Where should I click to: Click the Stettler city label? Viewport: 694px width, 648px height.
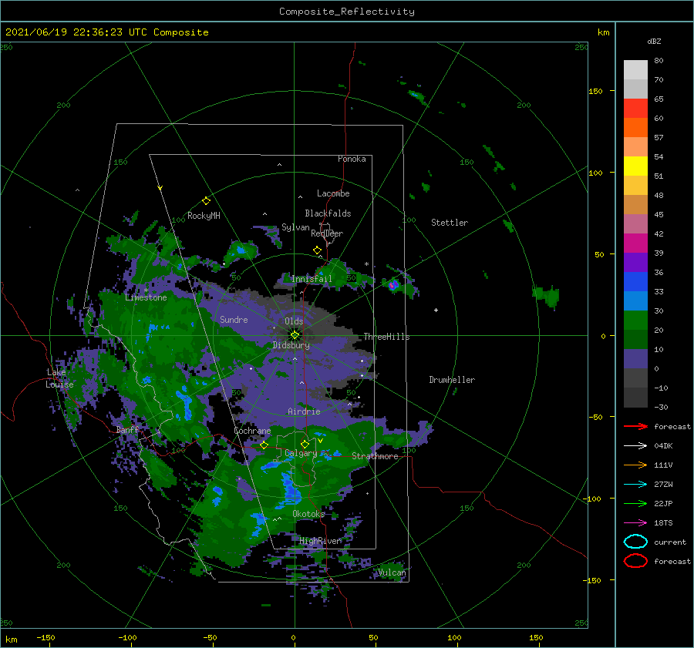450,223
